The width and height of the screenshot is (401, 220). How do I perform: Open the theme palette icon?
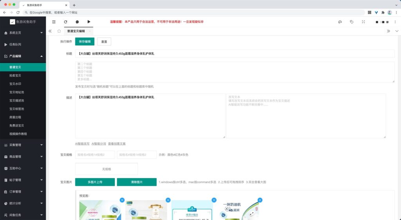pyautogui.click(x=340, y=22)
